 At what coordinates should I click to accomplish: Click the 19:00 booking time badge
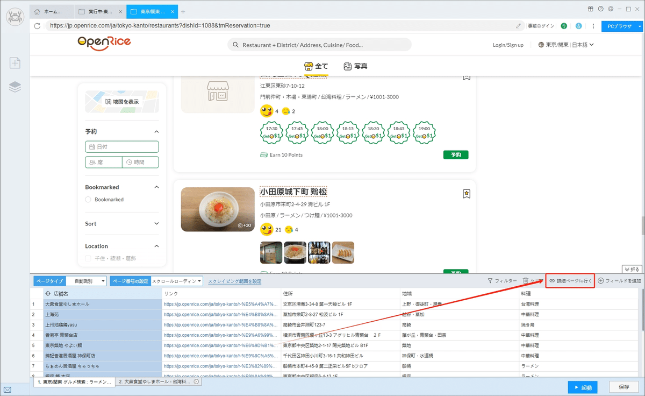click(424, 132)
